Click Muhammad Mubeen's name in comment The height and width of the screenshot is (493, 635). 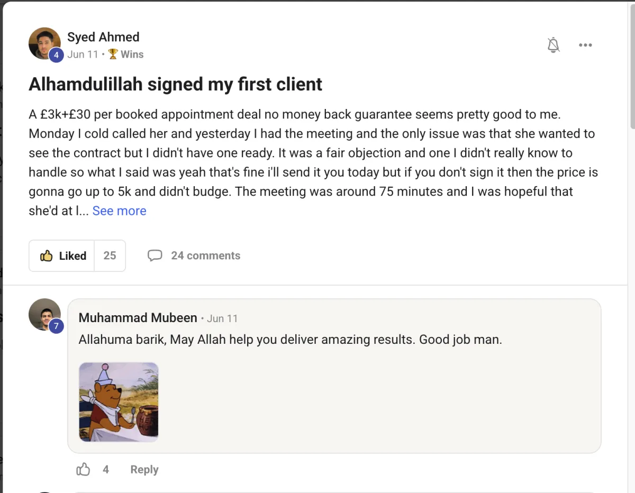pos(138,317)
